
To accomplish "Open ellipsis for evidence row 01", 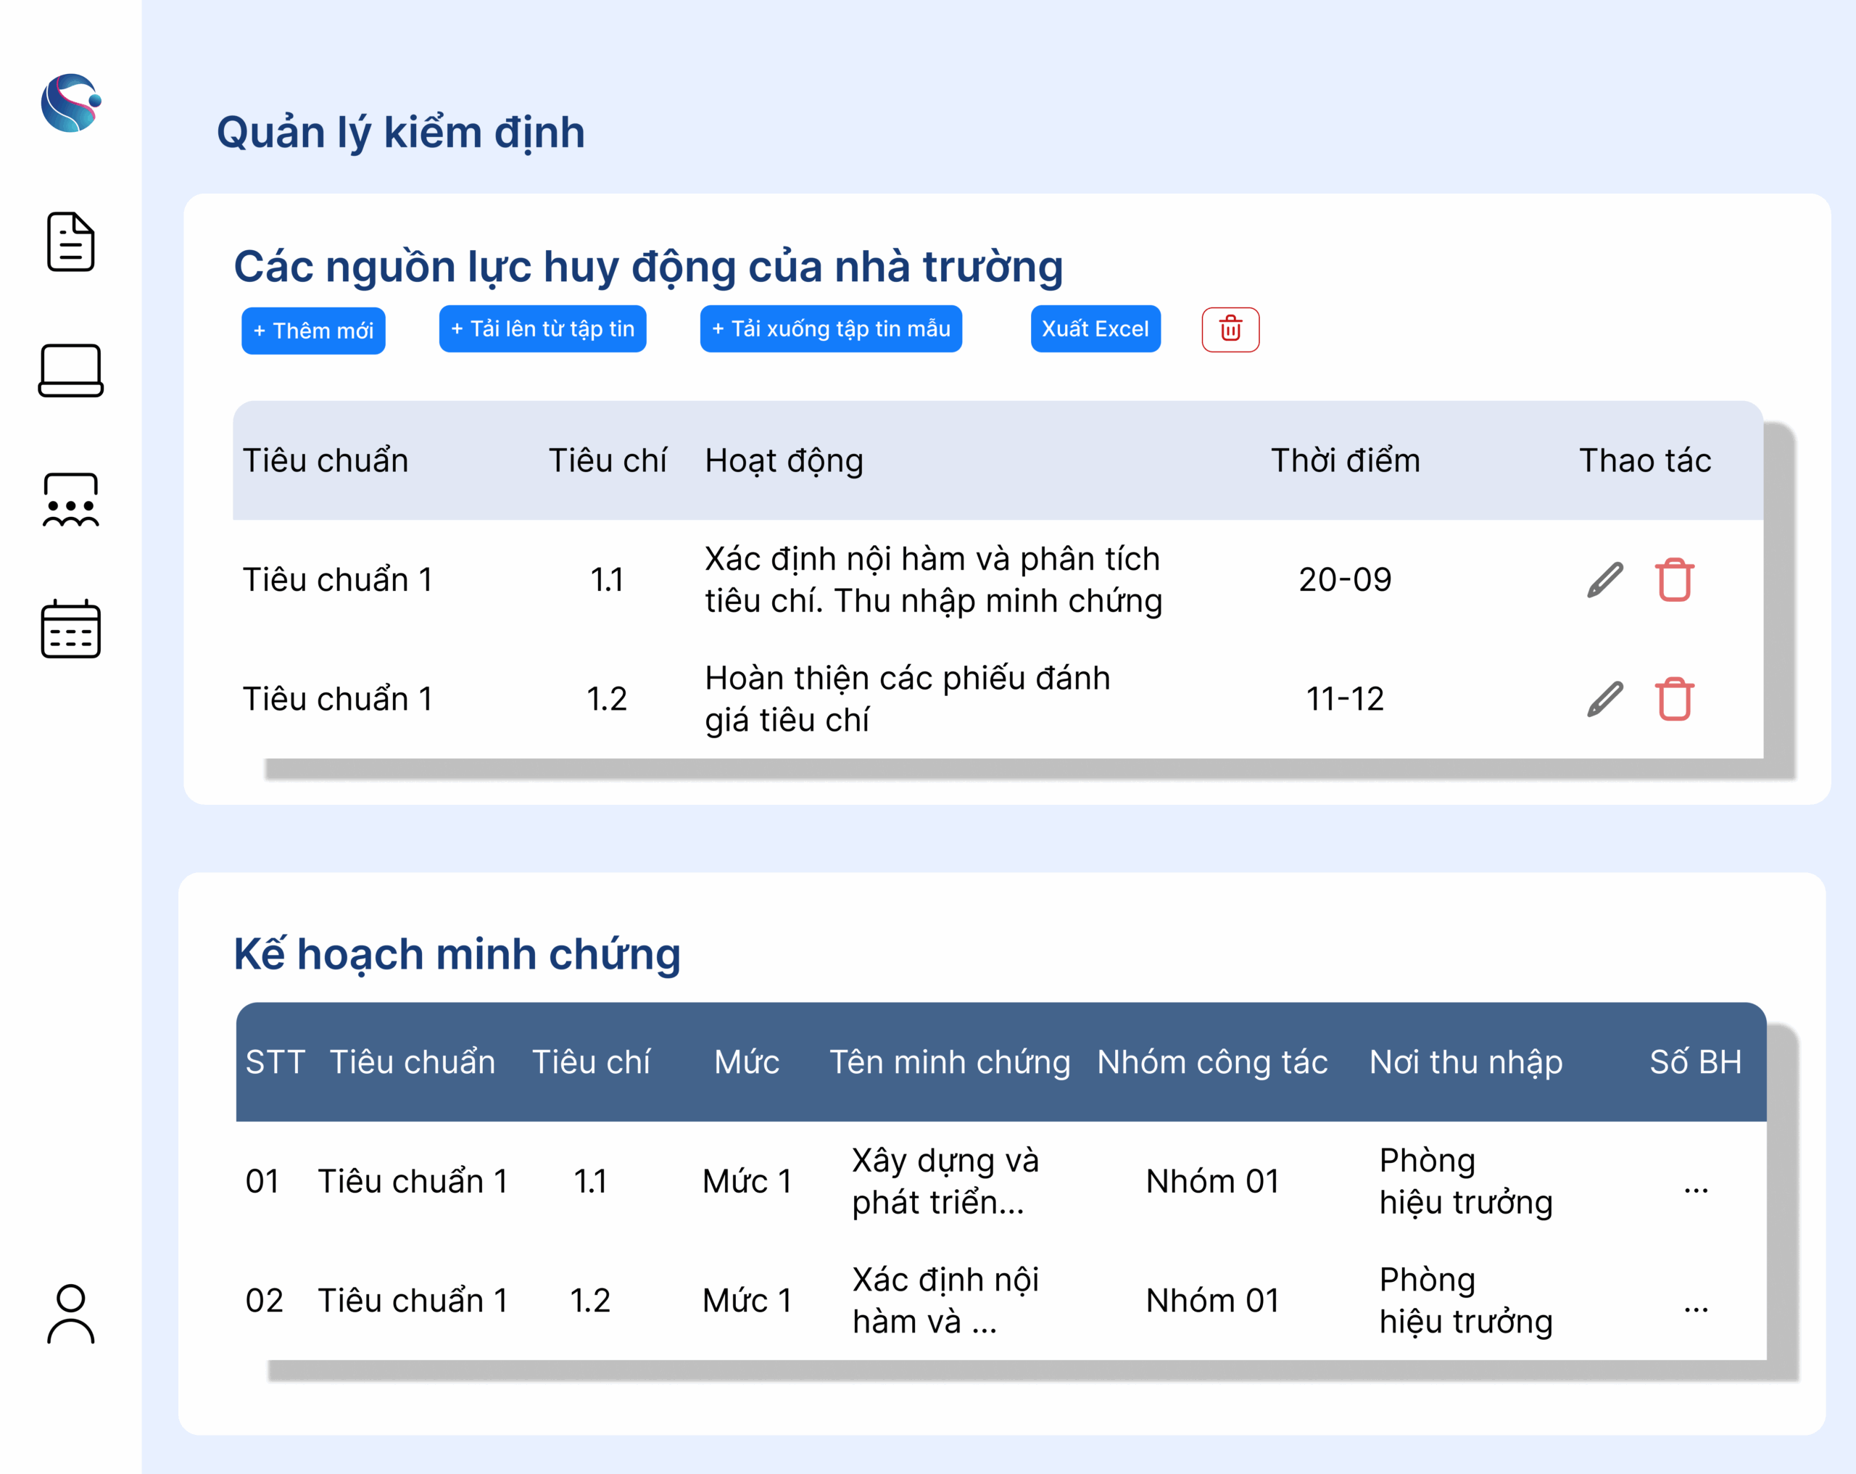I will 1695,1188.
